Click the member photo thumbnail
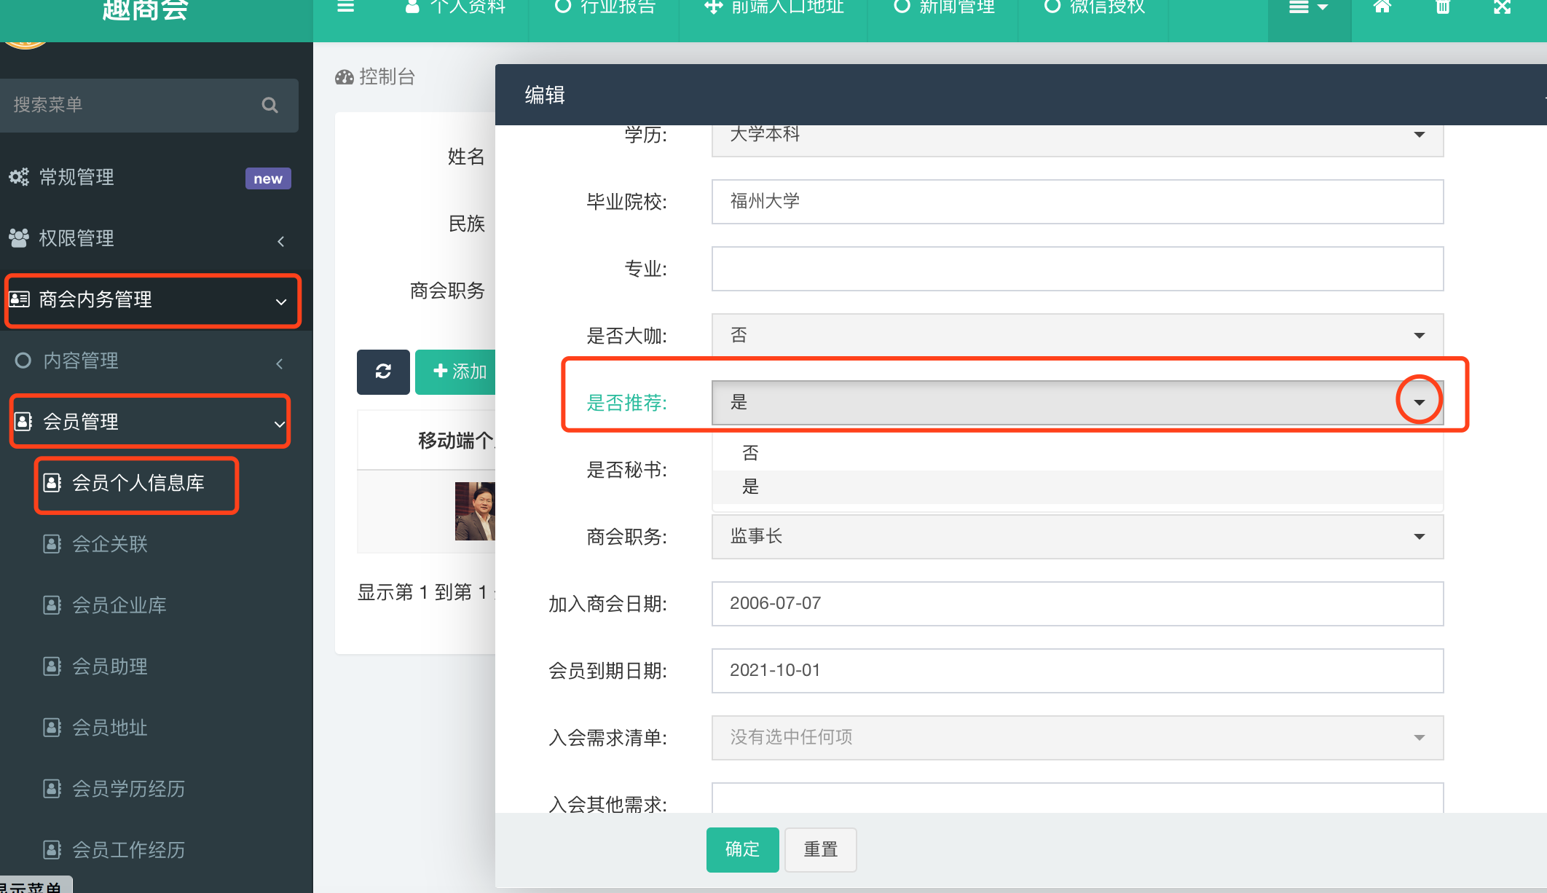Image resolution: width=1547 pixels, height=893 pixels. click(475, 511)
